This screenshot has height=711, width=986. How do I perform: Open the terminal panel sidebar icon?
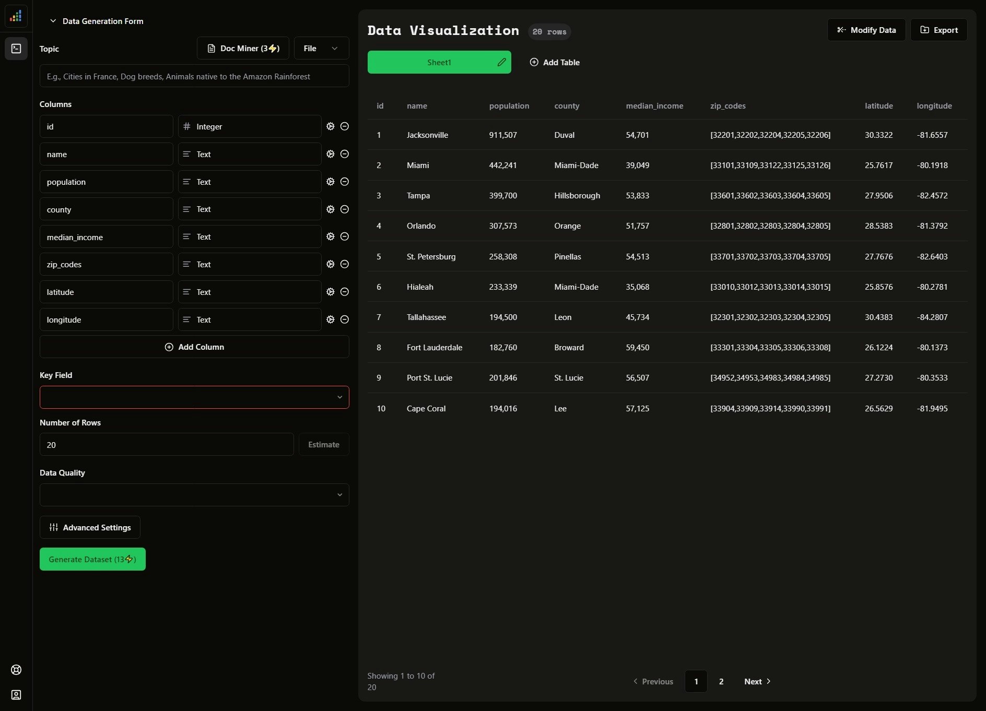pos(16,49)
